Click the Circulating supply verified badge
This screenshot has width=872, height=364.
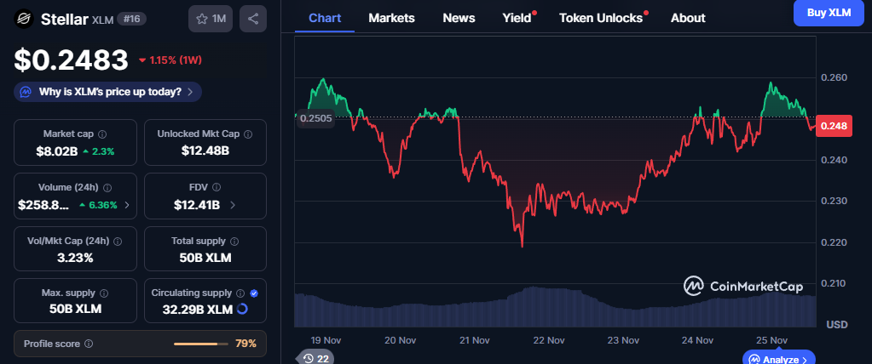(x=254, y=293)
